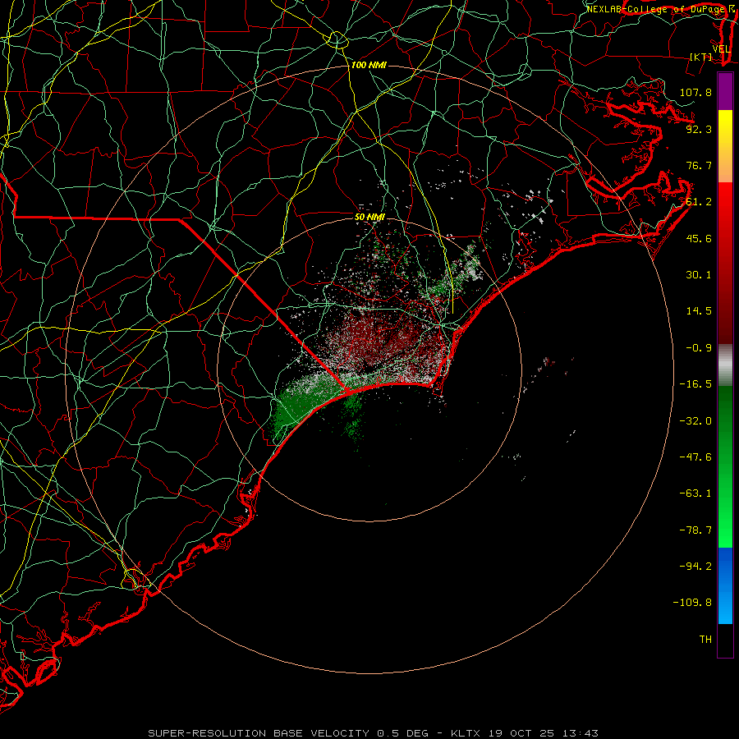Screen dimensions: 739x739
Task: Click the bright green segment of the color bar
Action: coord(725,466)
